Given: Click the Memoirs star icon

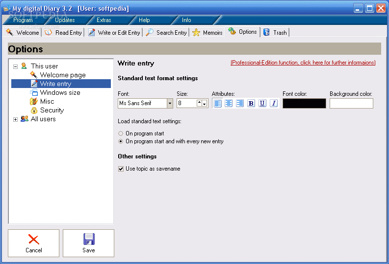Looking at the screenshot, I should coord(196,32).
